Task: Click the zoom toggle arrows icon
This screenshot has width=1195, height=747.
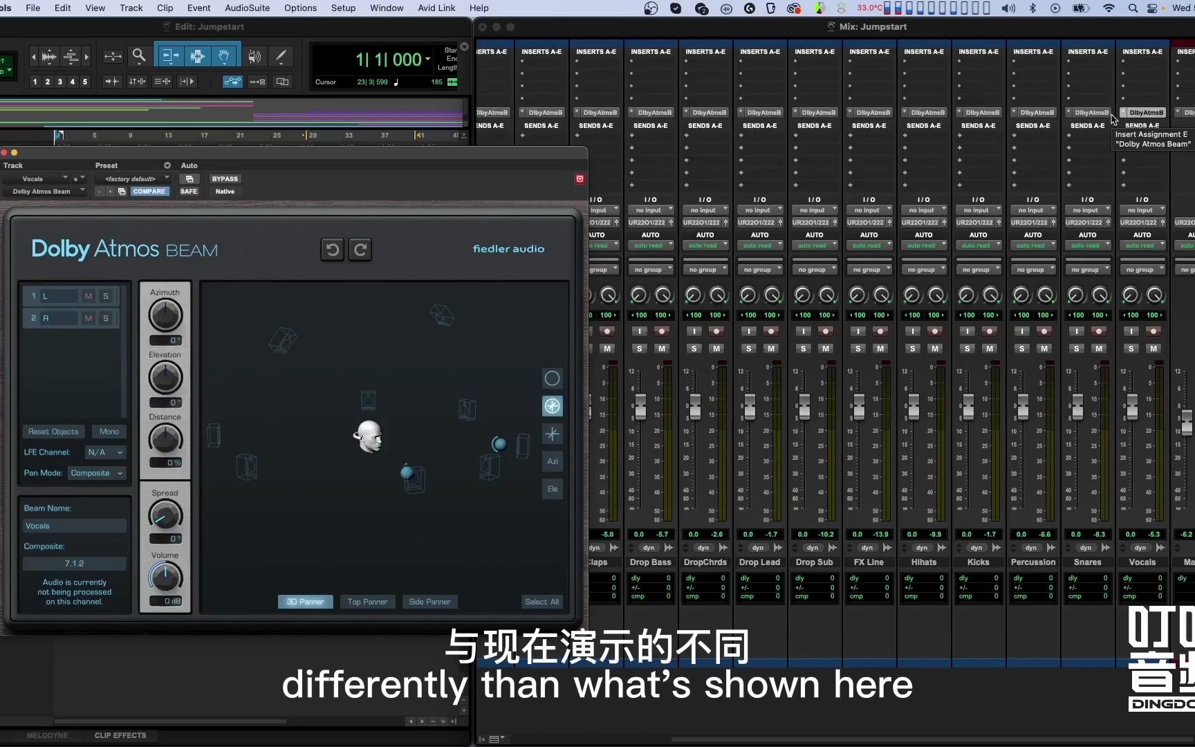Action: (113, 57)
